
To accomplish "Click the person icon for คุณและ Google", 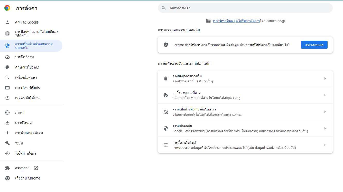I will [x=7, y=22].
